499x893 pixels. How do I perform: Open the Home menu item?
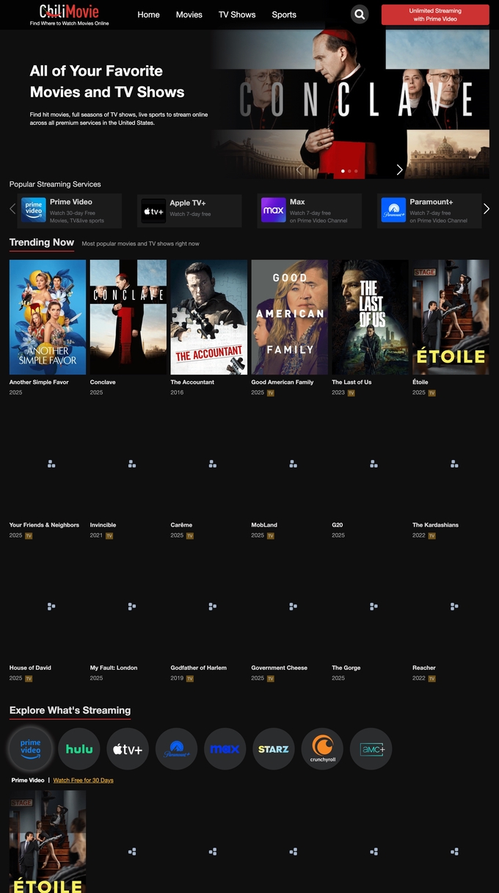pyautogui.click(x=148, y=15)
